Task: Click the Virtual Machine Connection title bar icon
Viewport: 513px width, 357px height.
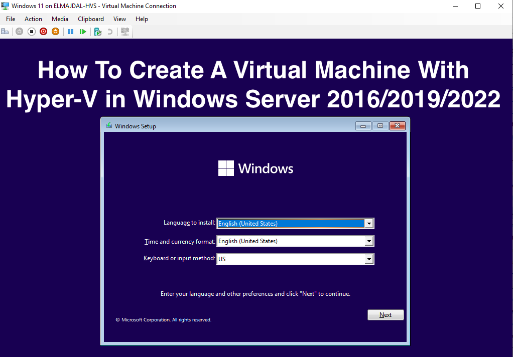Action: pyautogui.click(x=5, y=6)
